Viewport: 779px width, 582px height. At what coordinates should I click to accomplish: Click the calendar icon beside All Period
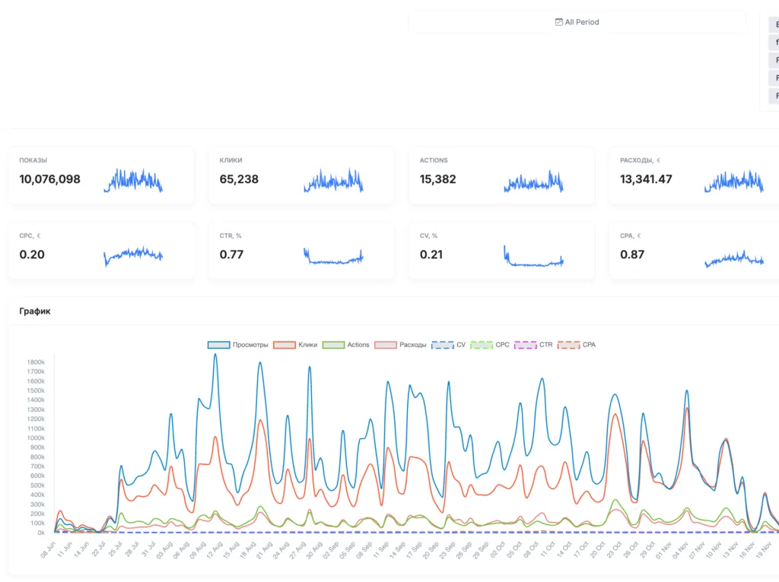coord(559,22)
